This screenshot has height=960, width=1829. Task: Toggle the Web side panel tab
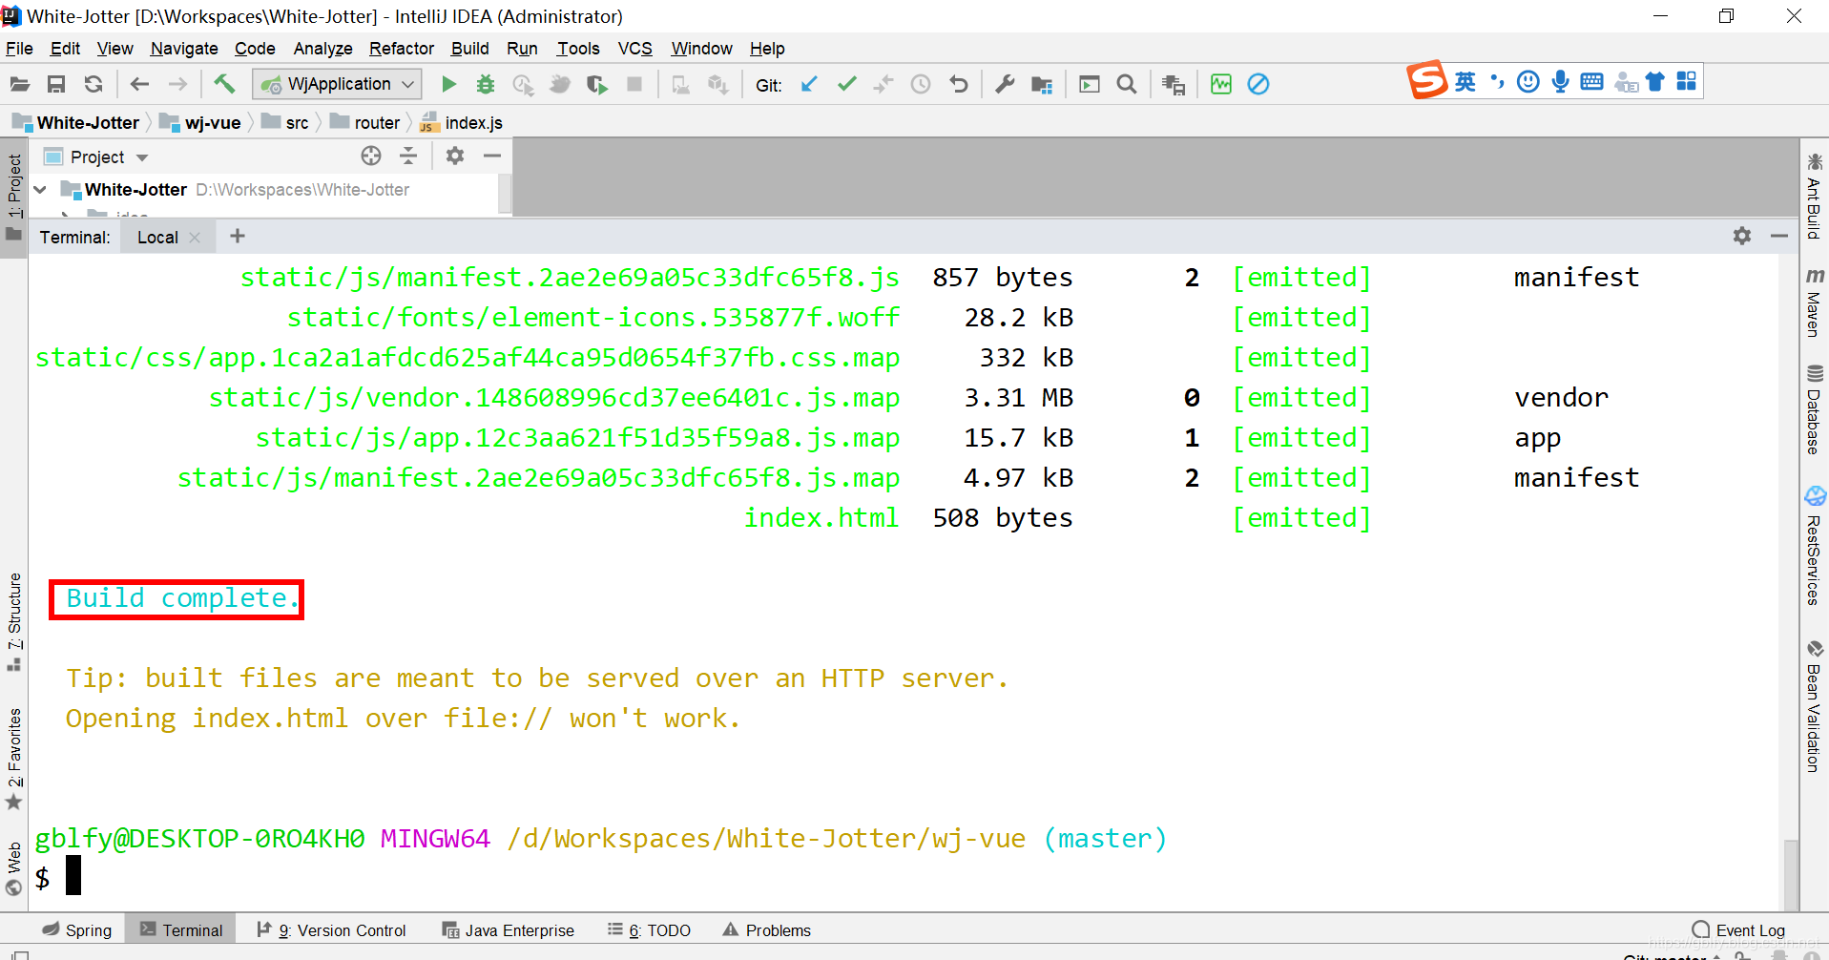pos(14,868)
